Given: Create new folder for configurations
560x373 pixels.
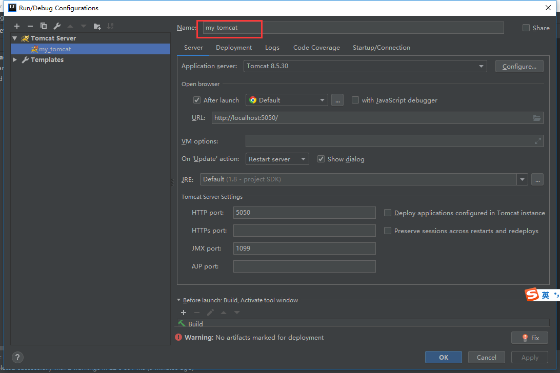Looking at the screenshot, I should coord(97,26).
